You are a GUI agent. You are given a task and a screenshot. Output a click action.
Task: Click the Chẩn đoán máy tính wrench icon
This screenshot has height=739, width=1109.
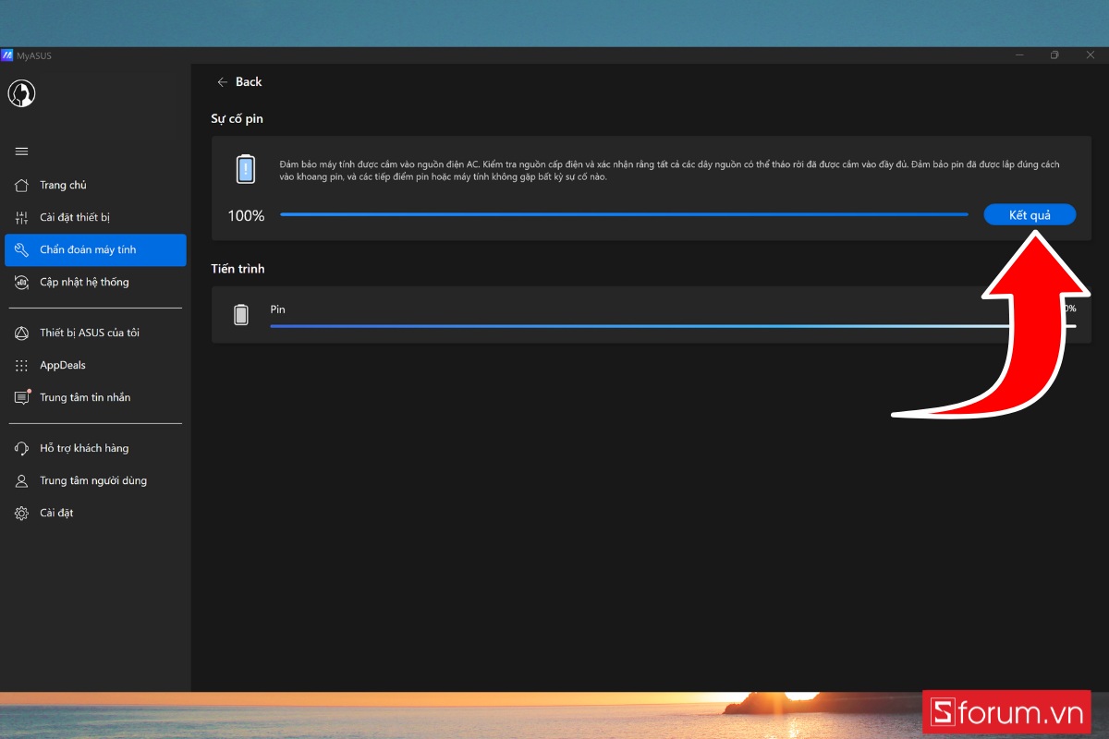pos(21,249)
